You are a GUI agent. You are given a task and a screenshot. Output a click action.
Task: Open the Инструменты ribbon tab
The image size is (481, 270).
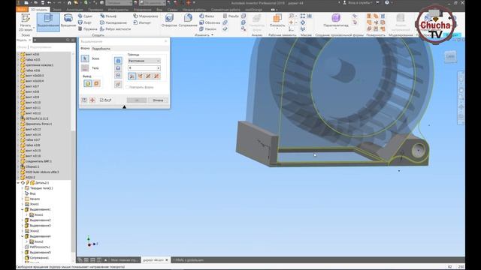tap(118, 10)
